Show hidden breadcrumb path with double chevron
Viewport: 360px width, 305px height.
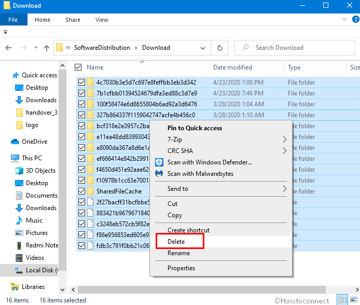click(x=68, y=48)
